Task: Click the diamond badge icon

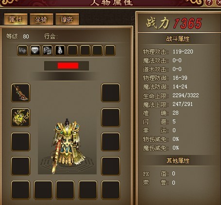Action: click(x=35, y=51)
